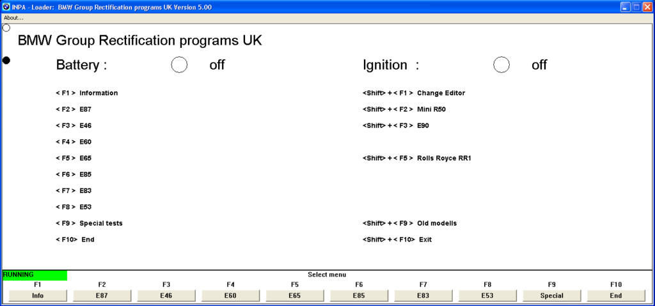
Task: Click the '< F10> End' entry
Action: pos(75,240)
